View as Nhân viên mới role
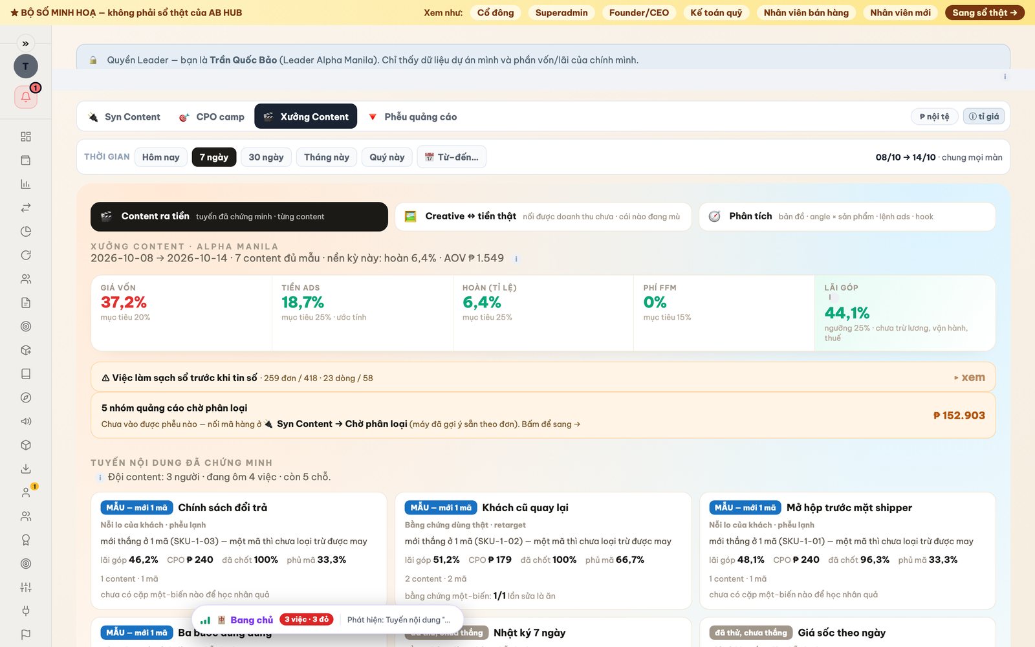The height and width of the screenshot is (647, 1035). click(900, 12)
